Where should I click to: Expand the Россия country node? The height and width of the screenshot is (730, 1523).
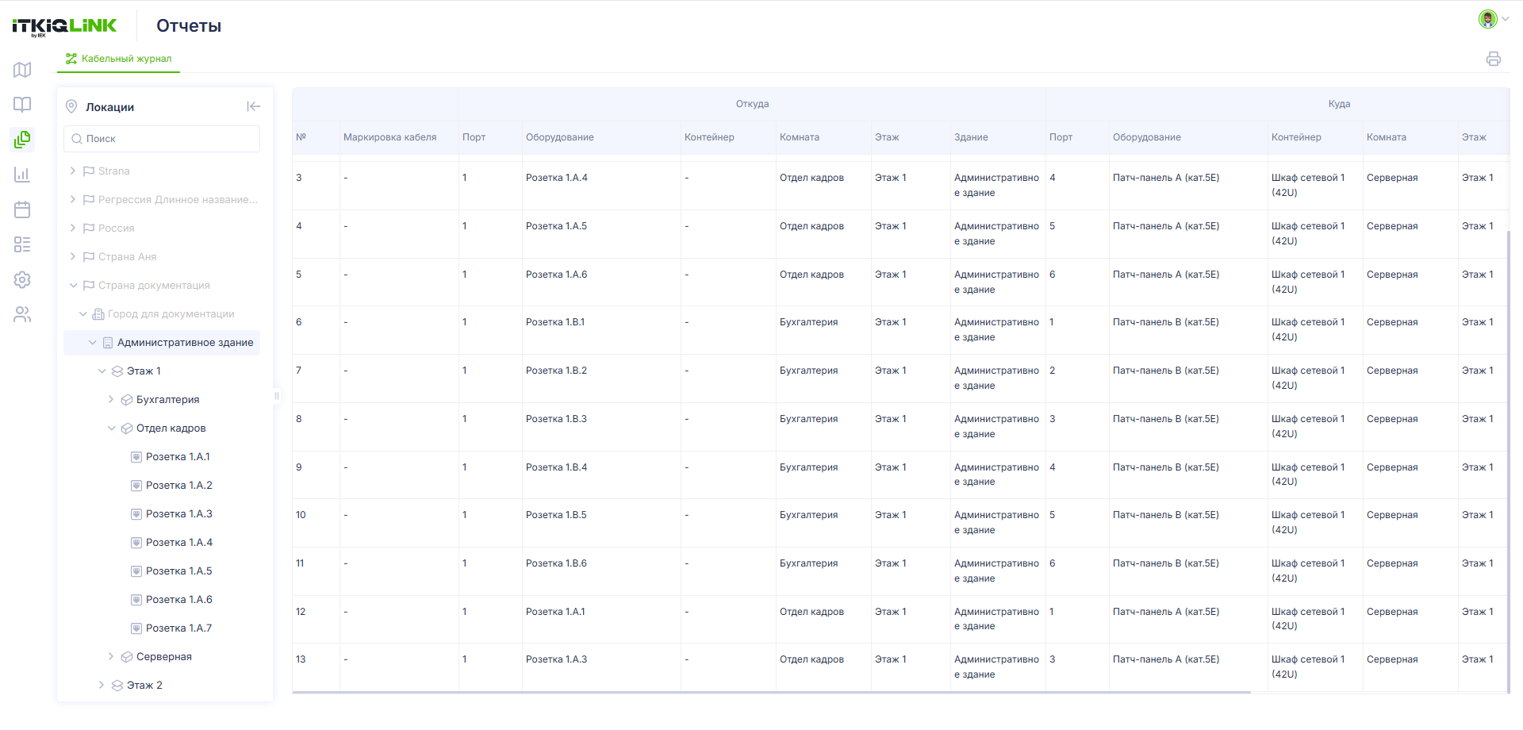73,228
